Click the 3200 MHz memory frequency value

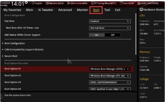point(144,61)
